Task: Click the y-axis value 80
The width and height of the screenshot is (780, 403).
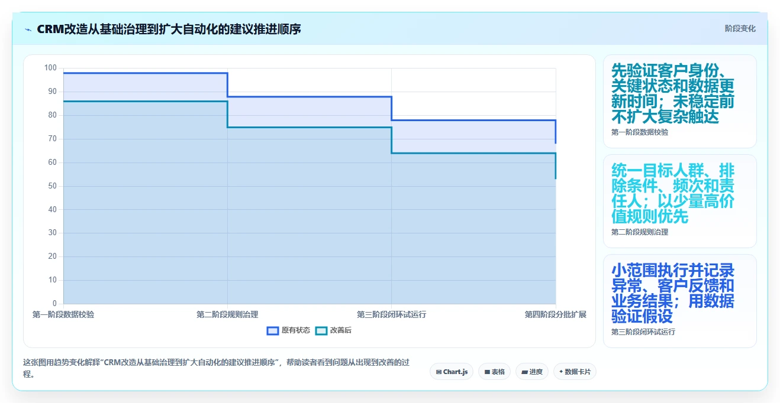Action: click(53, 115)
